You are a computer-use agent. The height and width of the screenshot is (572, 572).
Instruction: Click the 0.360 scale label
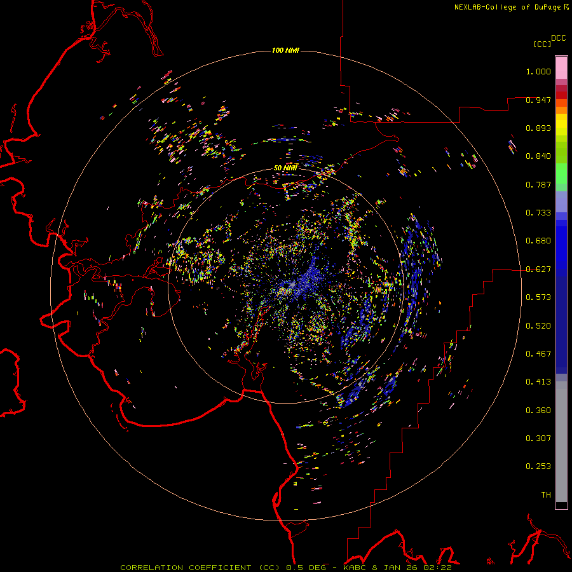pyautogui.click(x=538, y=411)
